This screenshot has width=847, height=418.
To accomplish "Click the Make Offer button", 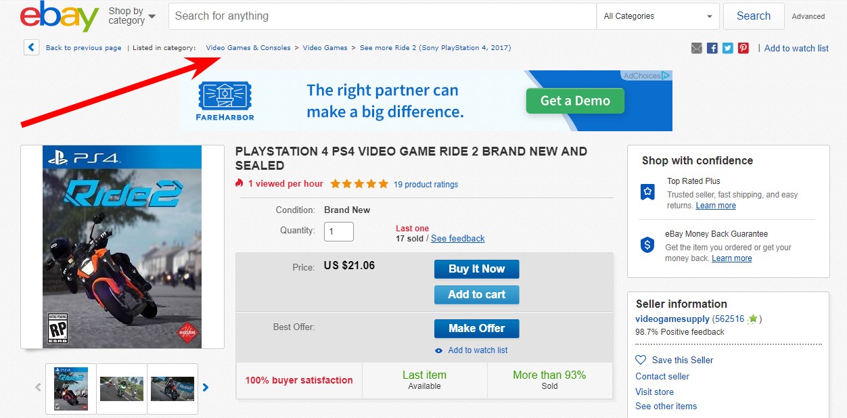I will [476, 328].
